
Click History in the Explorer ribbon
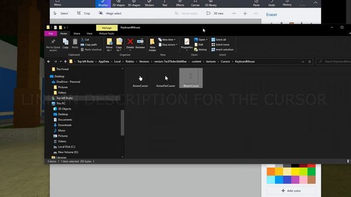pos(201,49)
